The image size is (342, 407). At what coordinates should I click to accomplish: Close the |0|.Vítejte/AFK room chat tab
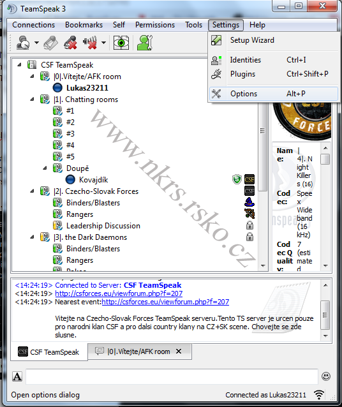click(179, 352)
